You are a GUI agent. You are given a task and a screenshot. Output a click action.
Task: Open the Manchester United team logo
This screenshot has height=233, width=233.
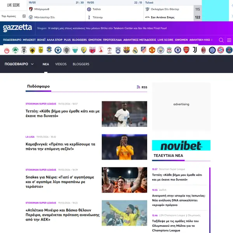tap(152, 50)
